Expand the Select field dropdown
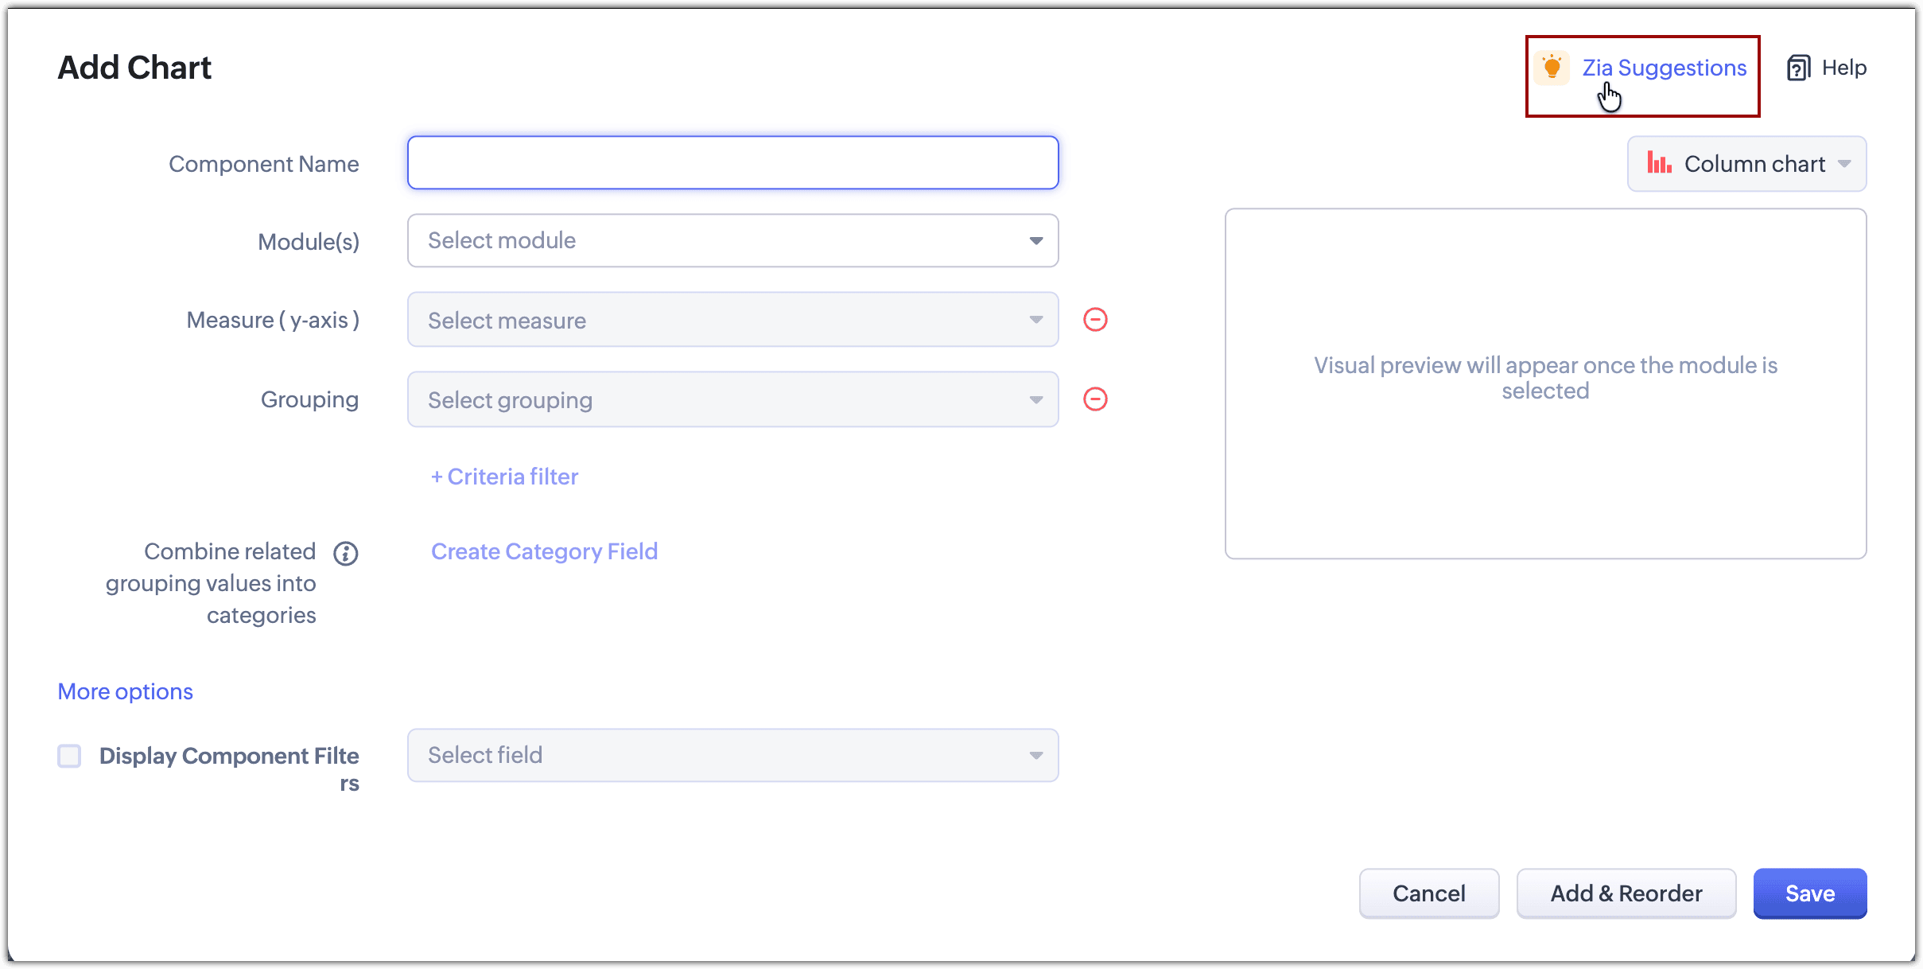The image size is (1923, 969). click(732, 755)
